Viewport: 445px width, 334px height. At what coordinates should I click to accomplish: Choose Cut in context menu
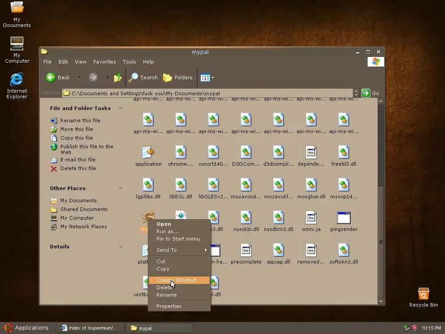tap(179, 261)
